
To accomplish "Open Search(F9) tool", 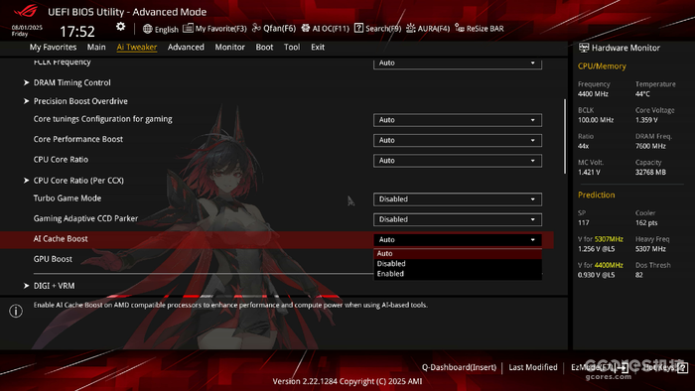I will coord(377,29).
